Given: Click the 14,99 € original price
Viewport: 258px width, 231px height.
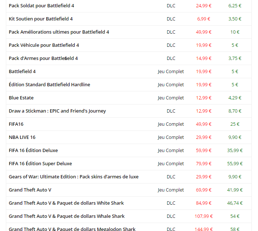Looking at the screenshot, I should tap(204, 58).
